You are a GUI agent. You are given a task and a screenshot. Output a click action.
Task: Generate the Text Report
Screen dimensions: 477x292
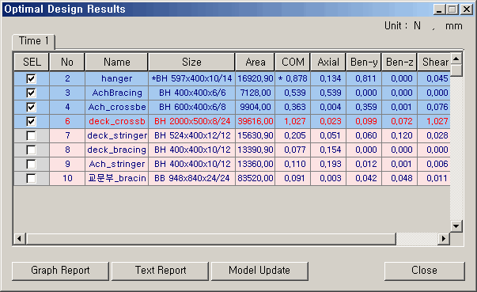(161, 271)
